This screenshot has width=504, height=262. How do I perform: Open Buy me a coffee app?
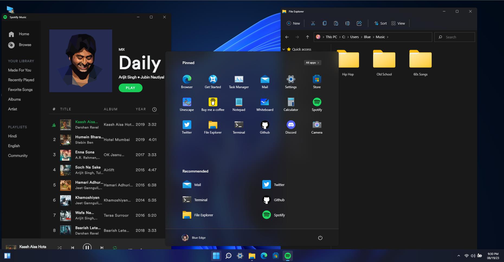click(x=213, y=104)
